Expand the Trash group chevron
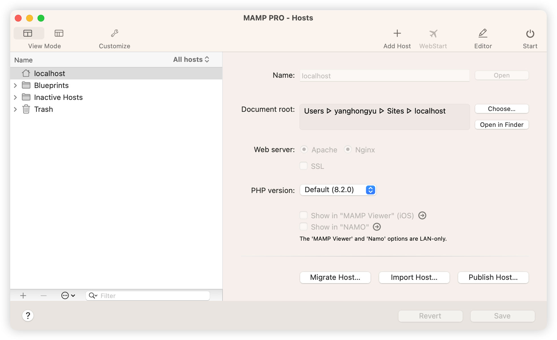 click(15, 109)
